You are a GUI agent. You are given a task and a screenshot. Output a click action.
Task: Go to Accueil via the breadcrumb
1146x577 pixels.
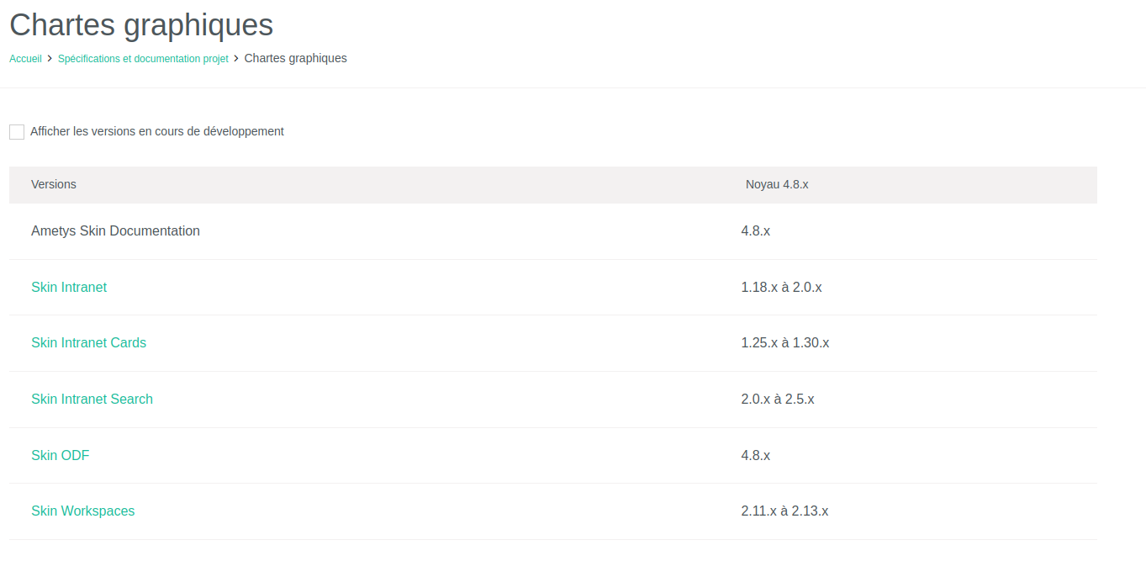25,59
